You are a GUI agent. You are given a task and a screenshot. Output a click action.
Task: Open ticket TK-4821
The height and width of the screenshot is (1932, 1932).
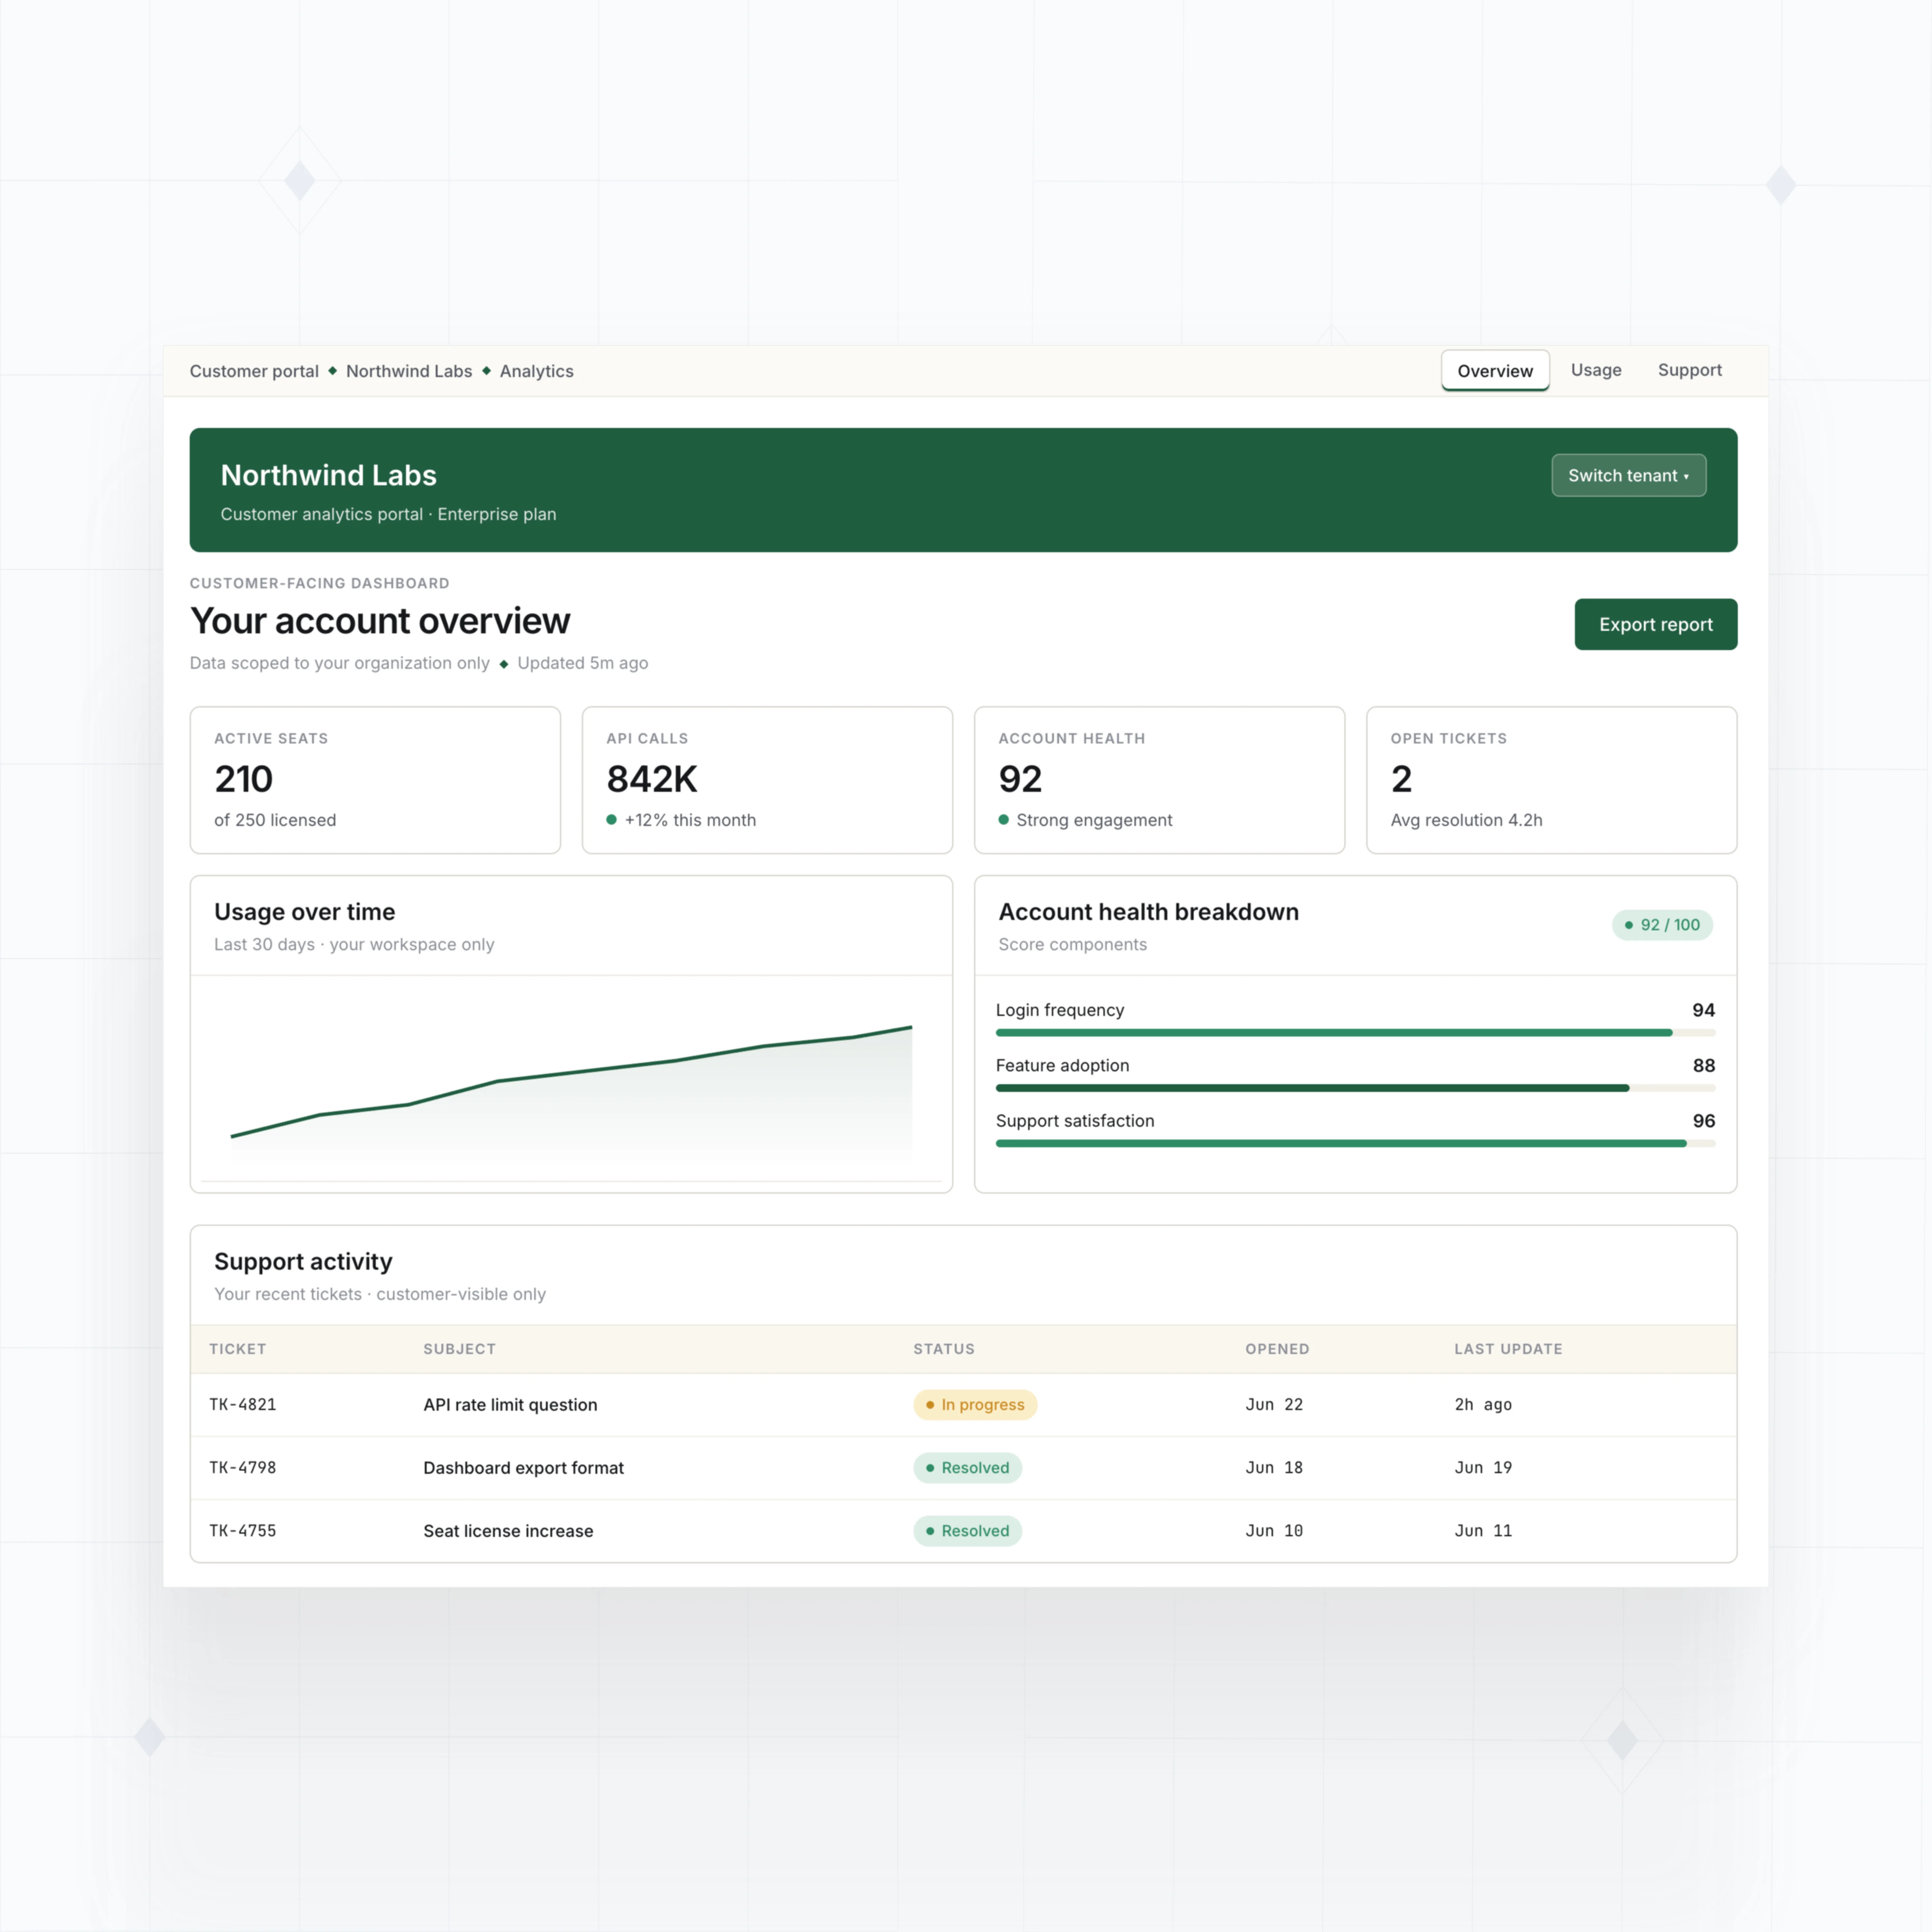(243, 1405)
